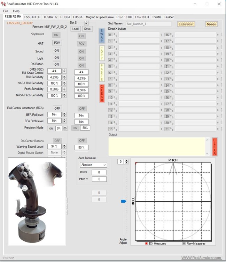Switch to the TUSBA R2 tab
This screenshot has width=226, height=262.
(50, 17)
